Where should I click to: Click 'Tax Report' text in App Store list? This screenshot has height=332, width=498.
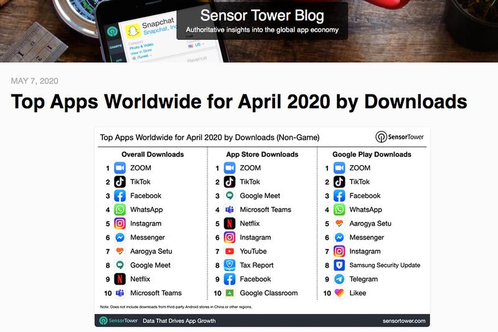tap(256, 265)
